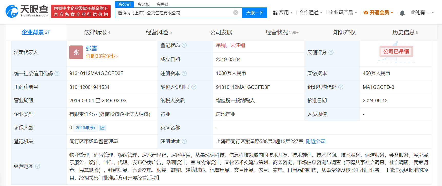442x186 pixels.
Task: Click the industry value 房地产业
Action: pos(225,114)
